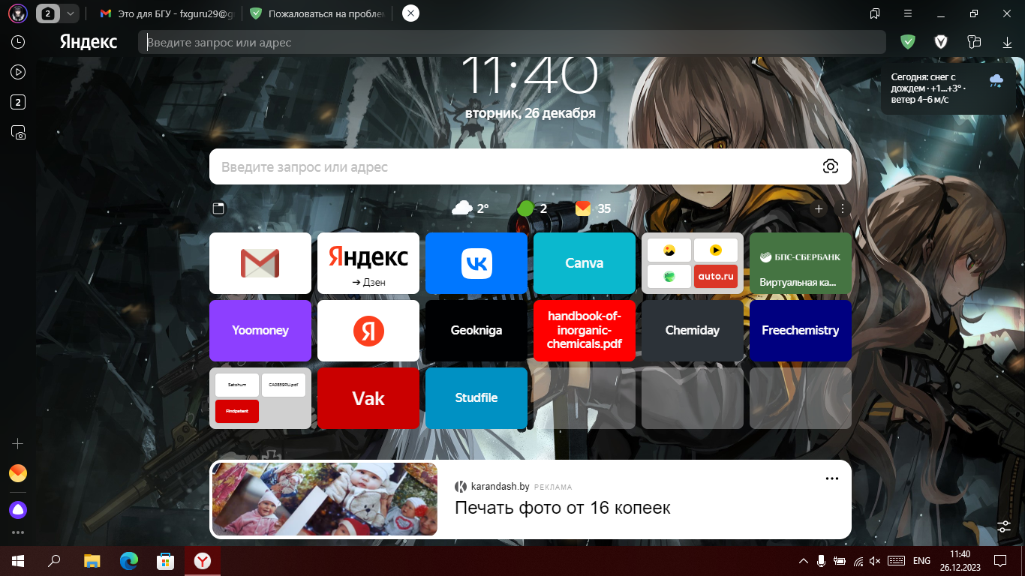1025x576 pixels.
Task: Open the ad options three-dot menu
Action: point(831,478)
